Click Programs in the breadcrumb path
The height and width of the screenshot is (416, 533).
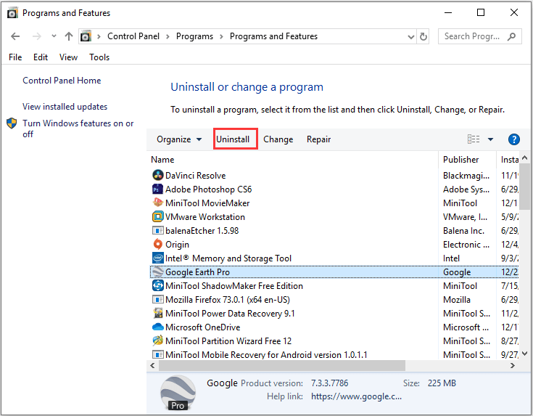(194, 36)
